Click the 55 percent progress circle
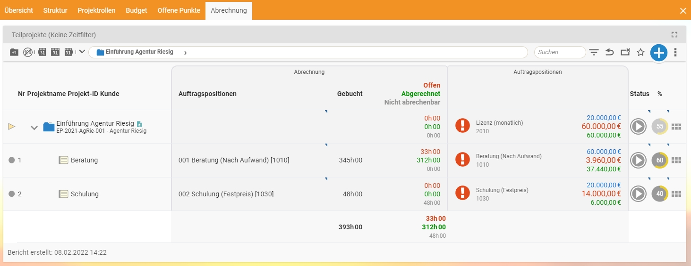This screenshot has width=691, height=266. point(660,127)
